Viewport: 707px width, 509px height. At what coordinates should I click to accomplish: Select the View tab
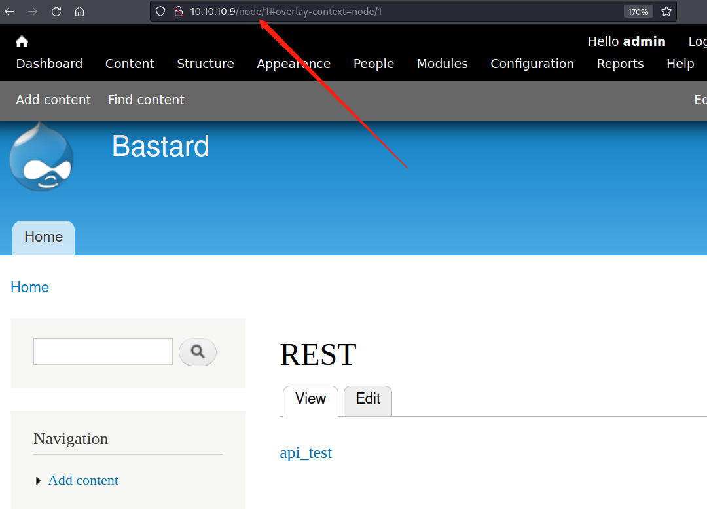[310, 399]
